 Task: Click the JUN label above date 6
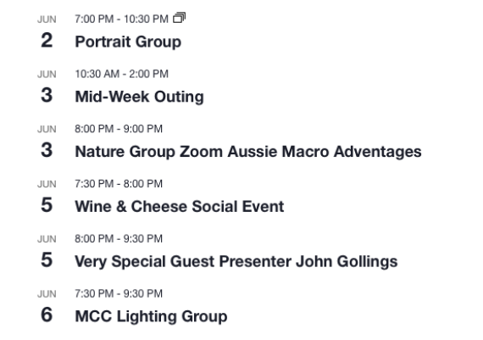pos(47,293)
